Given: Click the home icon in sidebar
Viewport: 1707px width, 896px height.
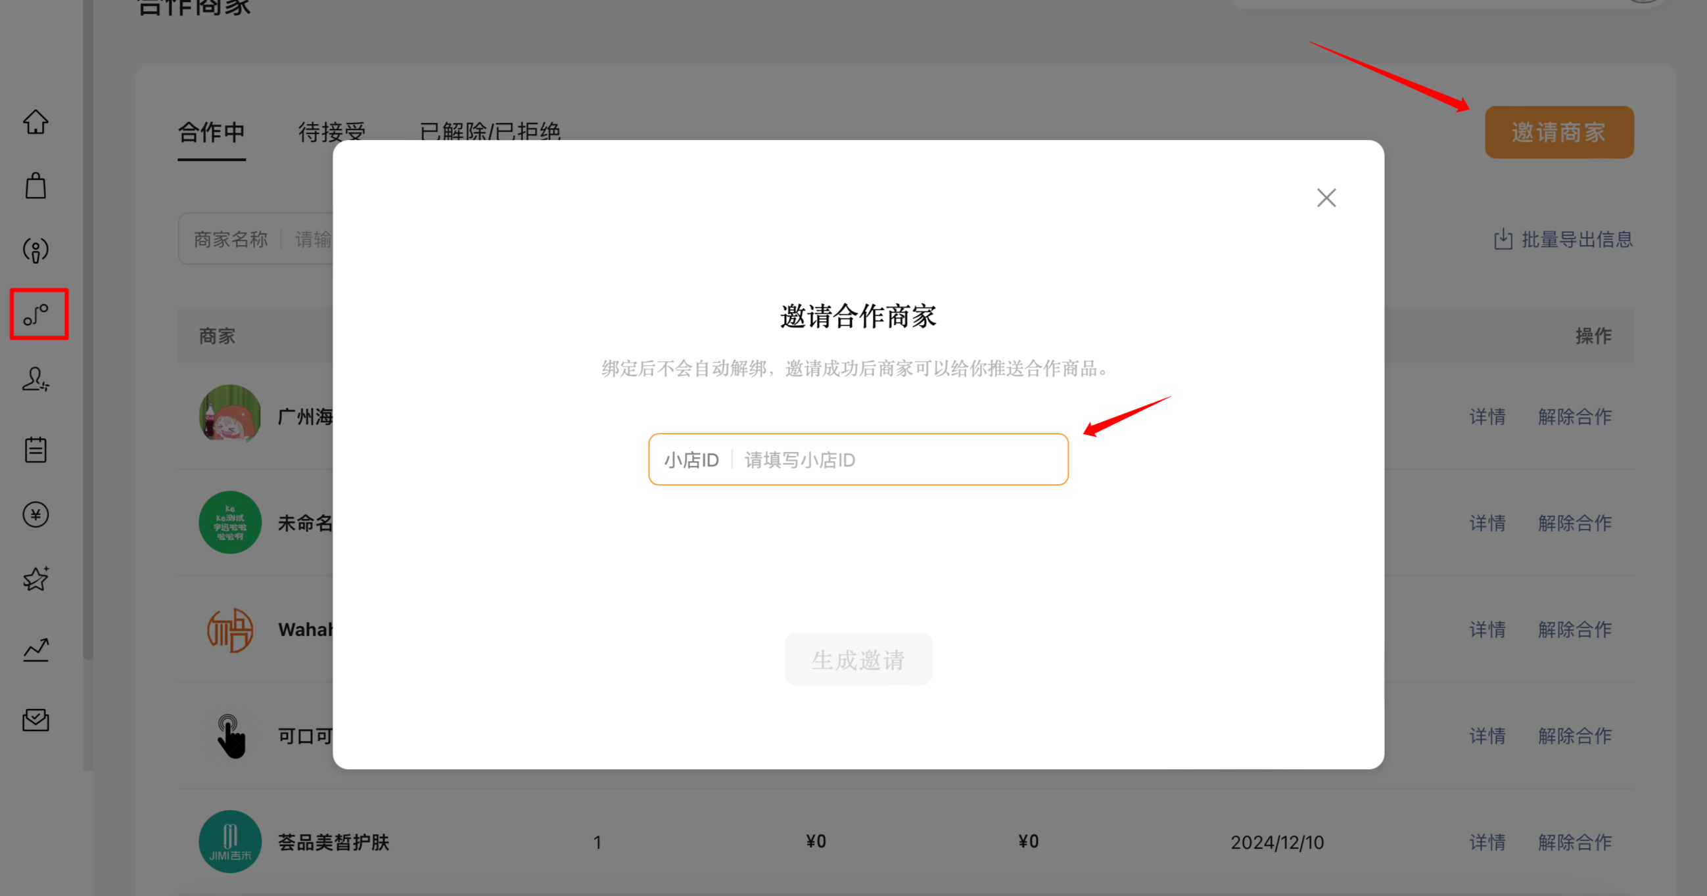Looking at the screenshot, I should [x=35, y=122].
